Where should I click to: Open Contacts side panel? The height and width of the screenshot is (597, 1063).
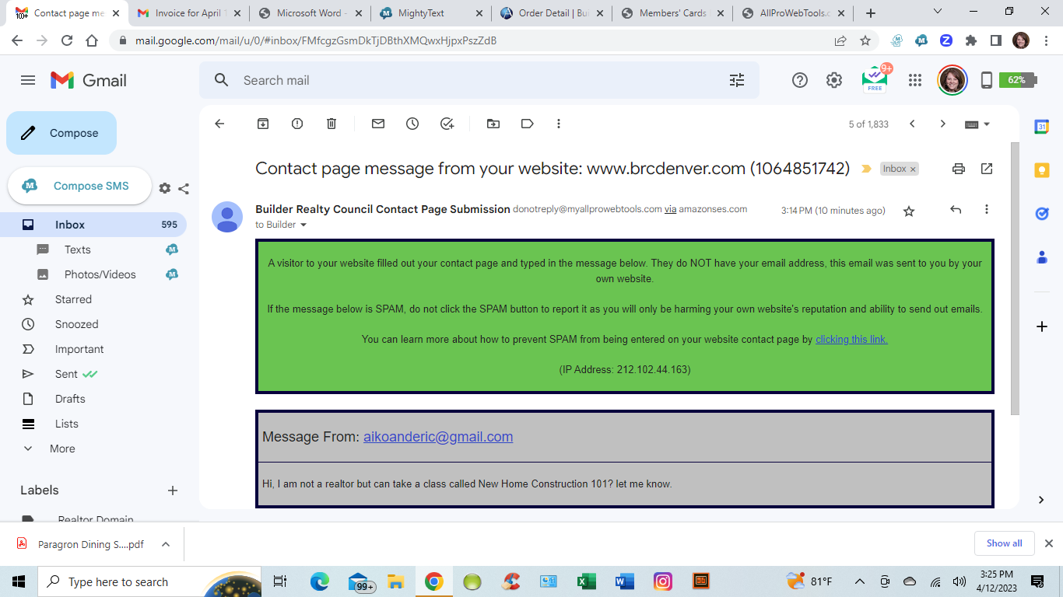1042,257
